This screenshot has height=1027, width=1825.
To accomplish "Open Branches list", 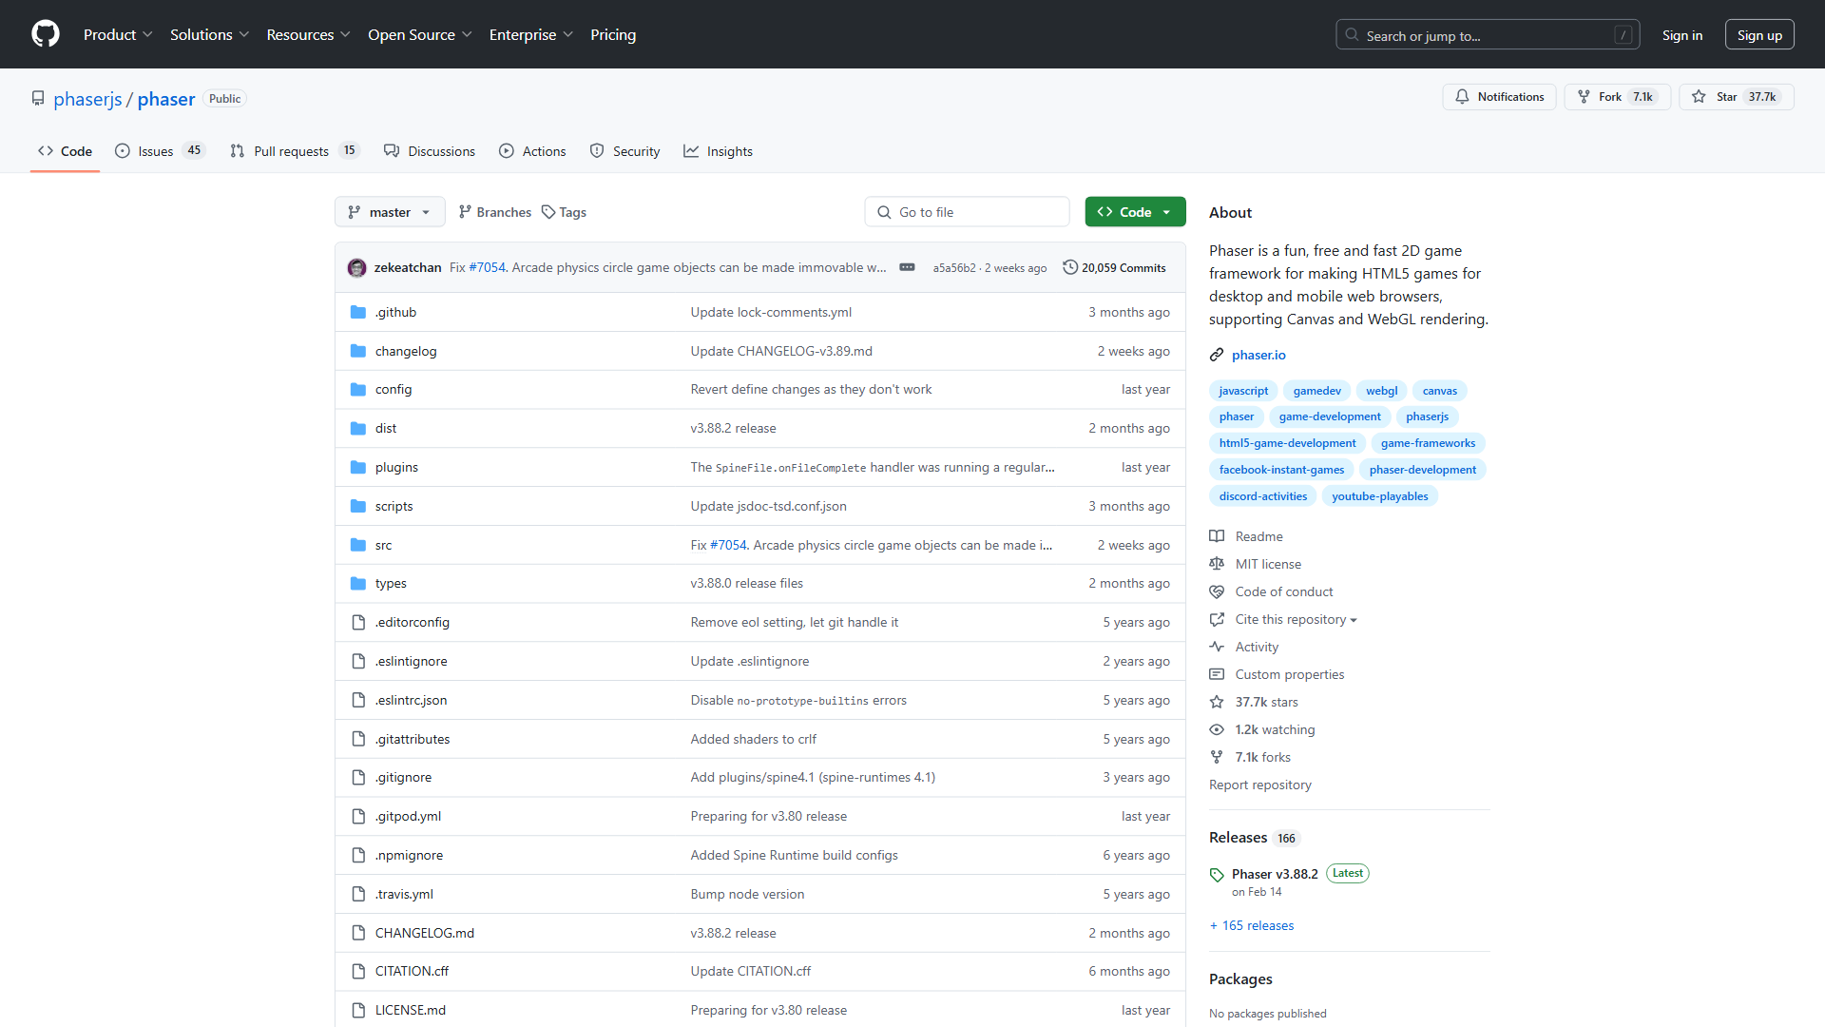I will click(x=494, y=213).
